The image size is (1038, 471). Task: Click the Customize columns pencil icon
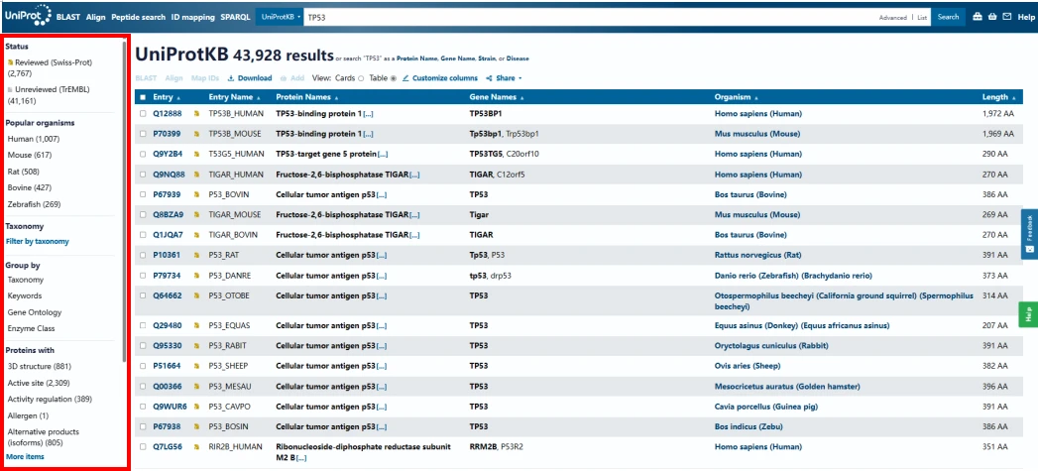point(405,78)
